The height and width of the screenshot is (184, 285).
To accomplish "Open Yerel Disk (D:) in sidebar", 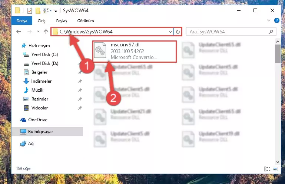I will (x=45, y=63).
